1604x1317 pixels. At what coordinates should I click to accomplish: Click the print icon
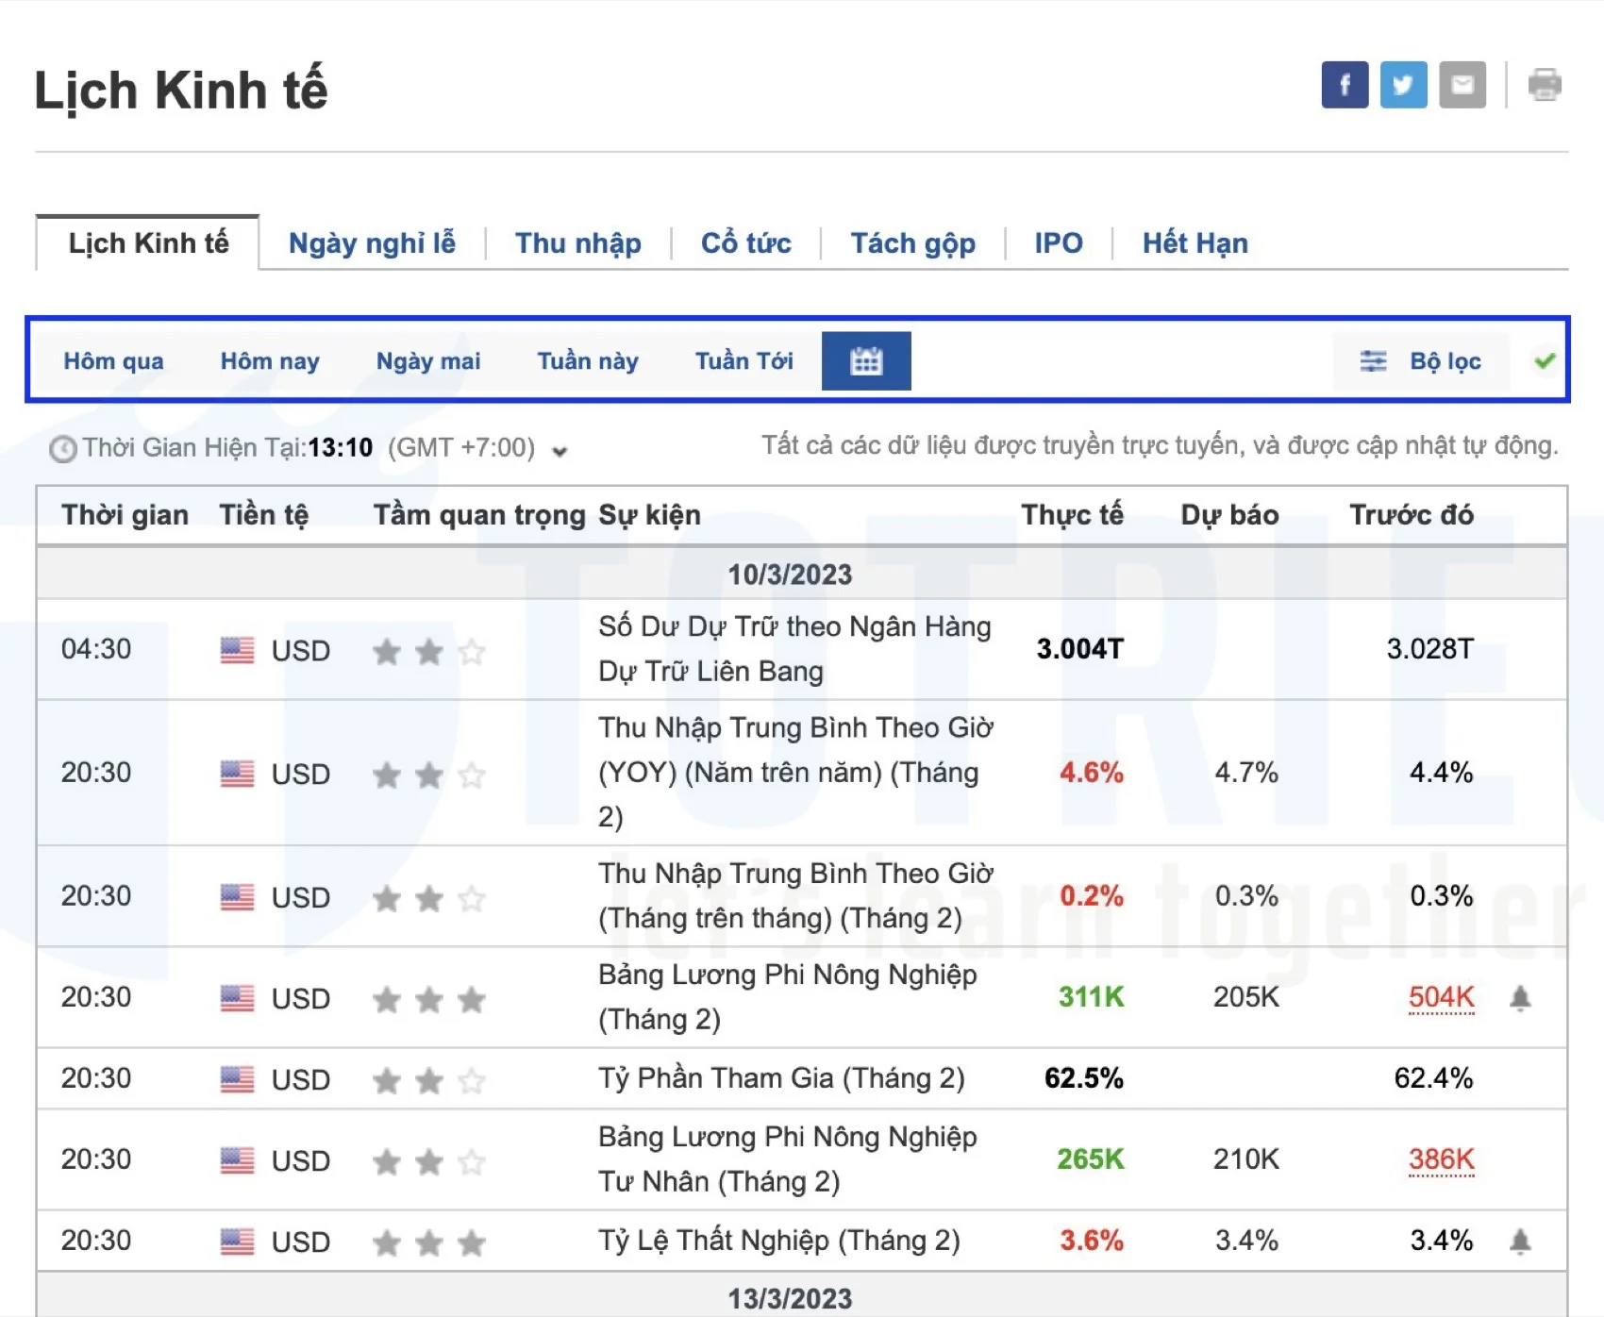tap(1544, 86)
